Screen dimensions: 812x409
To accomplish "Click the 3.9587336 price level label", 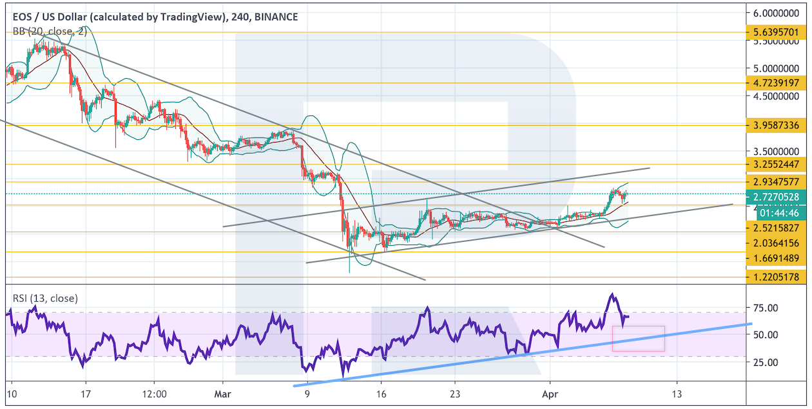I will [776, 125].
